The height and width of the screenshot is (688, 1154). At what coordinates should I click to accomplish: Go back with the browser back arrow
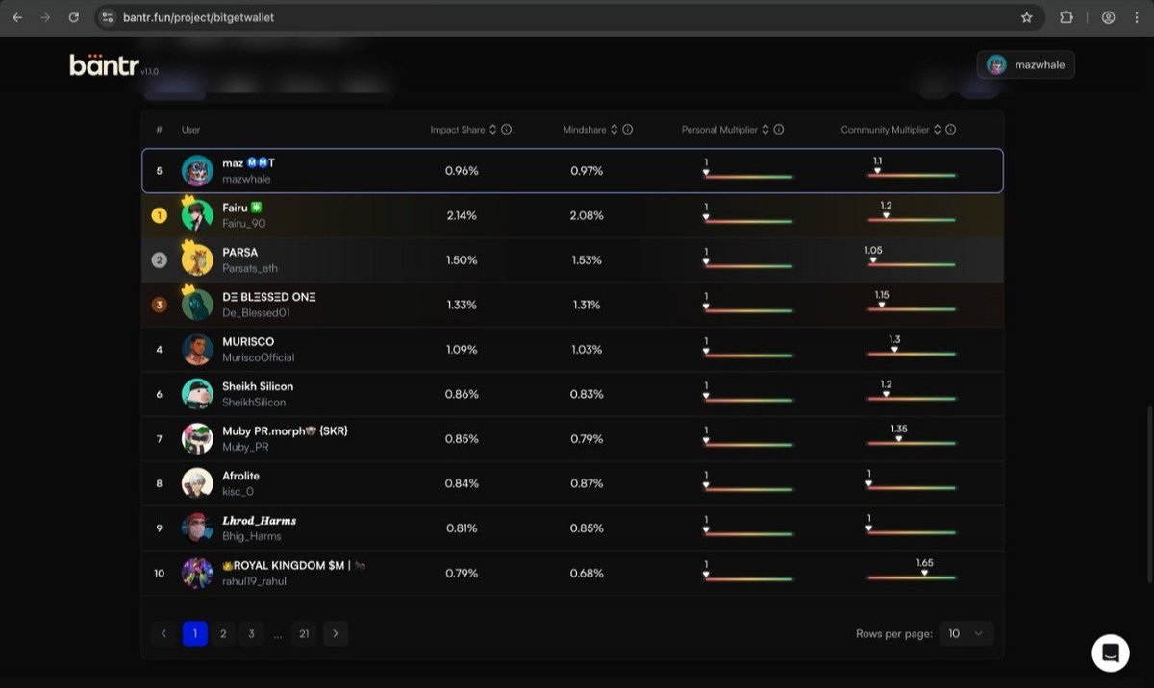pos(17,17)
